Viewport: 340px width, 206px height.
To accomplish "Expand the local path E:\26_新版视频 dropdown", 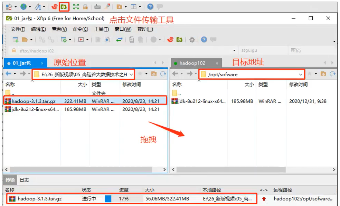I will pyautogui.click(x=131, y=75).
